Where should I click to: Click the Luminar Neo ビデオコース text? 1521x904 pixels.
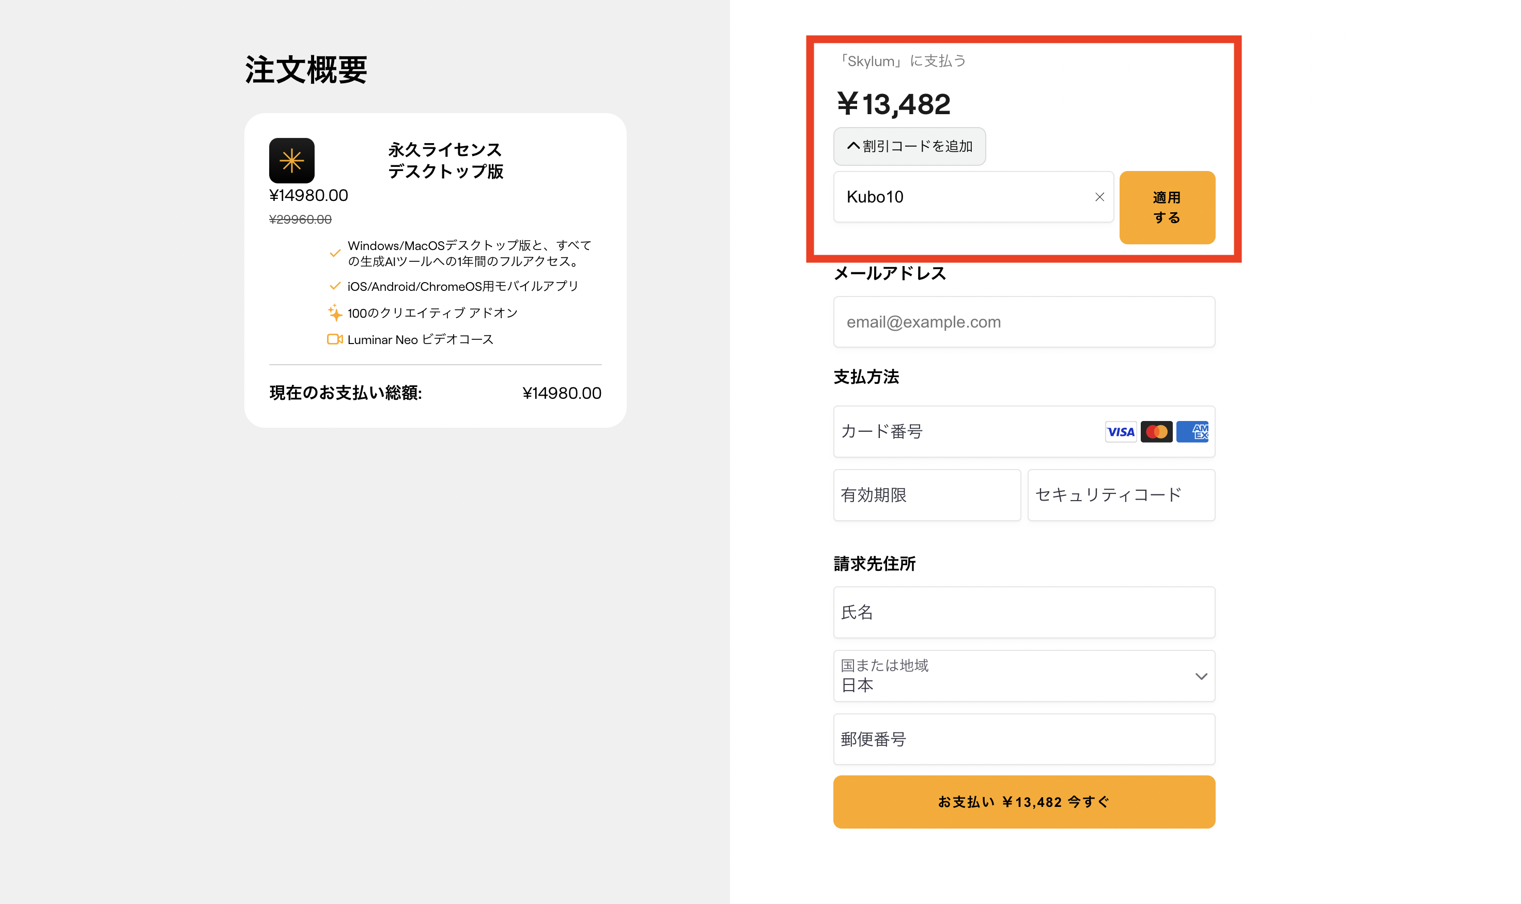[x=421, y=339]
